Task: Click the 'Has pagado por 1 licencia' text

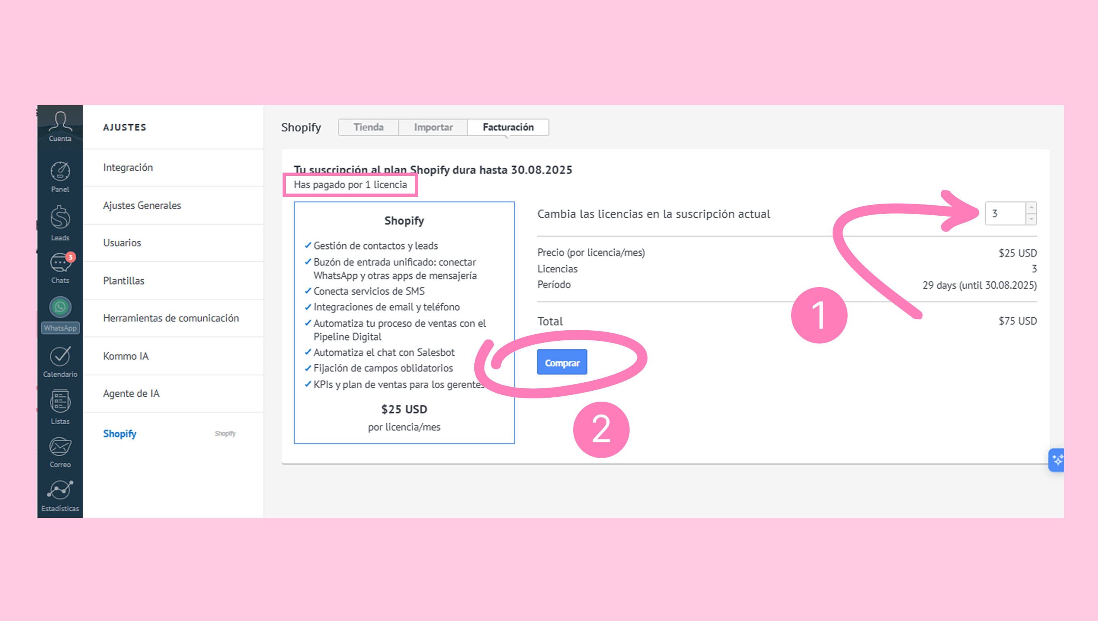Action: coord(350,185)
